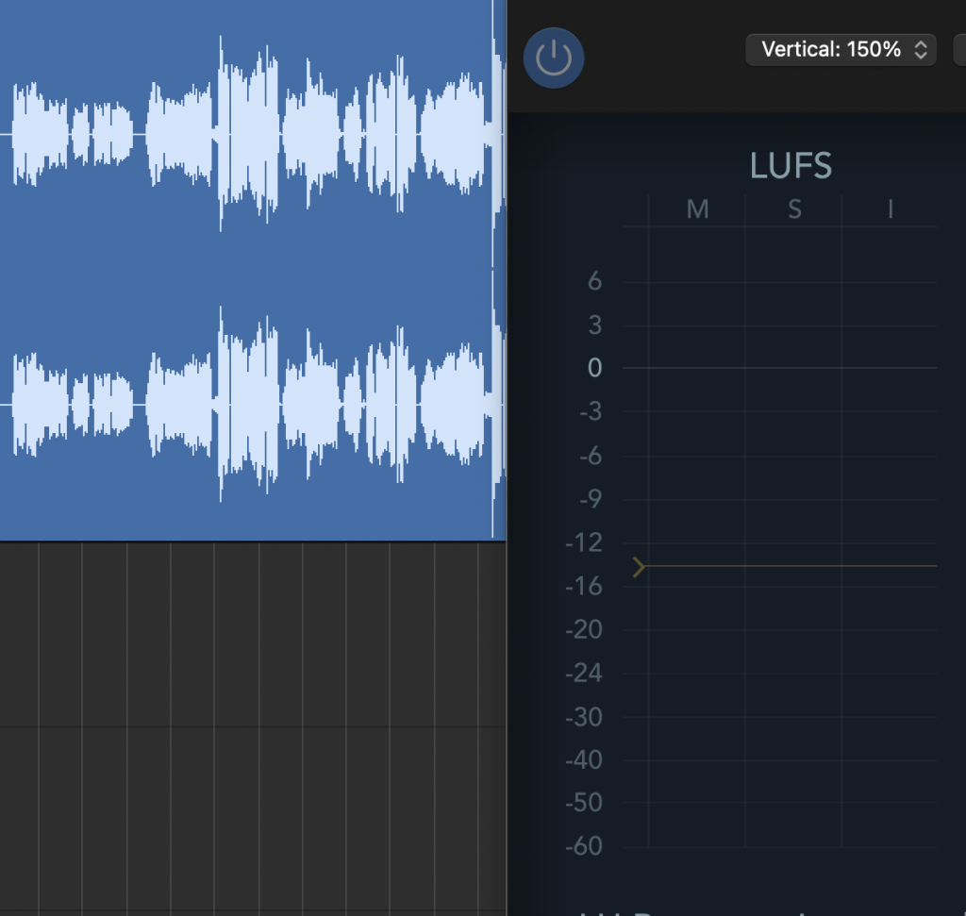The image size is (966, 916).
Task: Click the lower channel waveform in audio region
Action: pyautogui.click(x=245, y=404)
